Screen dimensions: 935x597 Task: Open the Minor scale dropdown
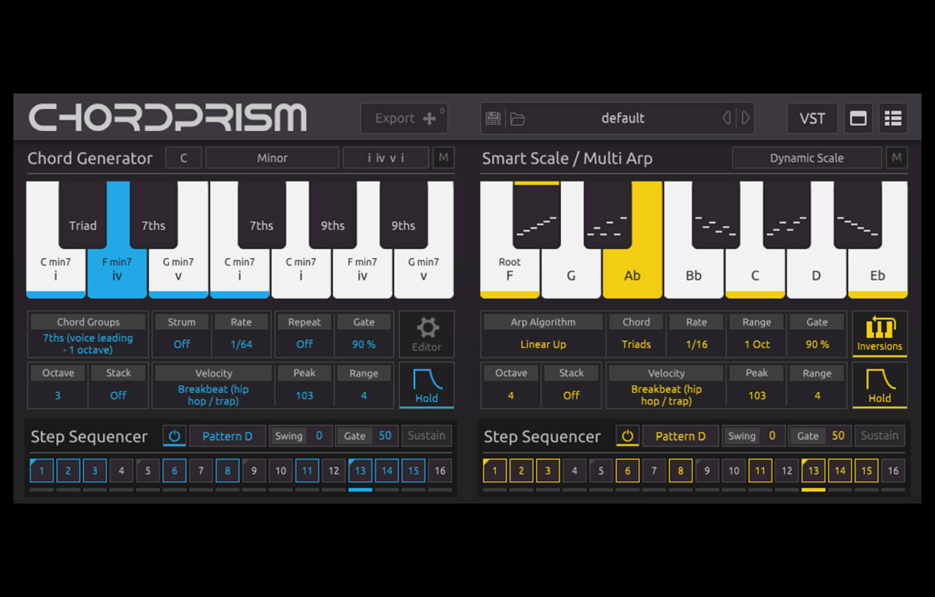[x=272, y=158]
